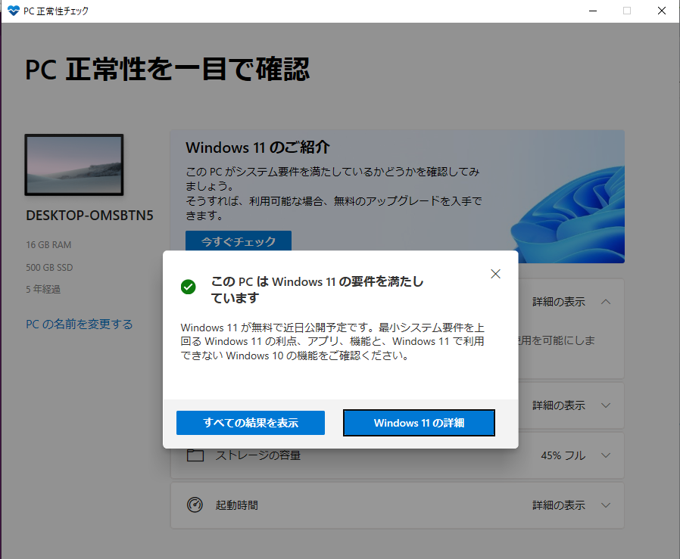This screenshot has width=680, height=559.
Task: Collapse the top 詳細の表示 section chevron
Action: 606,302
